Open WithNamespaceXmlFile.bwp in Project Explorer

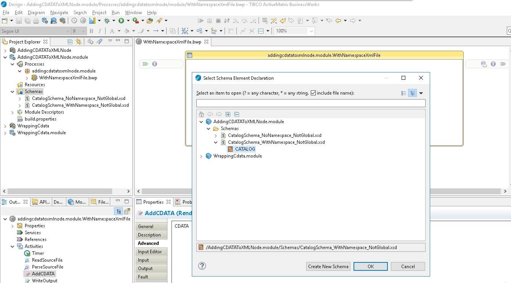[68, 78]
